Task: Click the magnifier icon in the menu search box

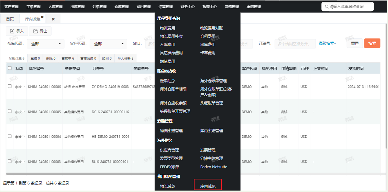Action: 327,7
